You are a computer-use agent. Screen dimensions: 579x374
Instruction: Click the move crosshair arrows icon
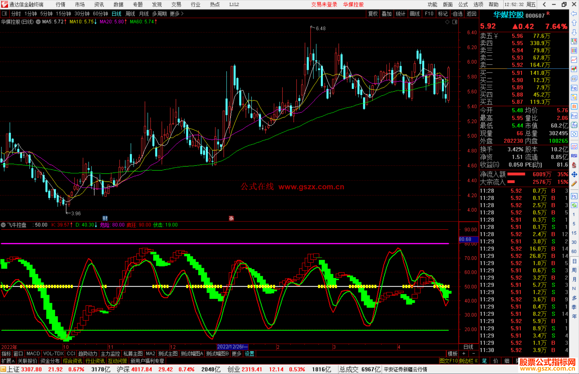(574, 175)
